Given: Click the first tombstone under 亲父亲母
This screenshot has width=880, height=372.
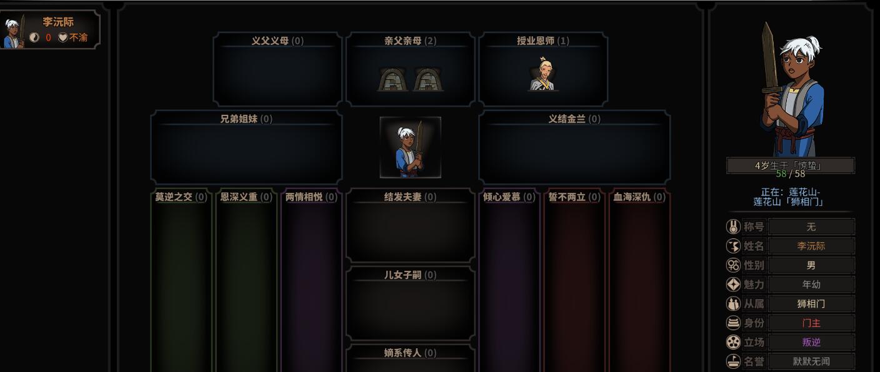Looking at the screenshot, I should [392, 79].
